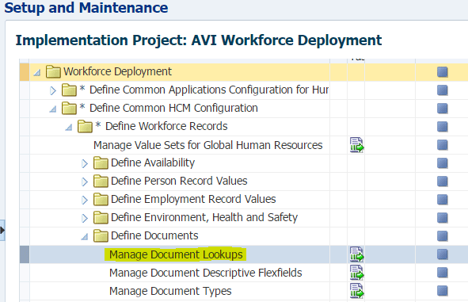468x302 pixels.
Task: Click status square for Define Common HCM Configuration
Action: 443,109
